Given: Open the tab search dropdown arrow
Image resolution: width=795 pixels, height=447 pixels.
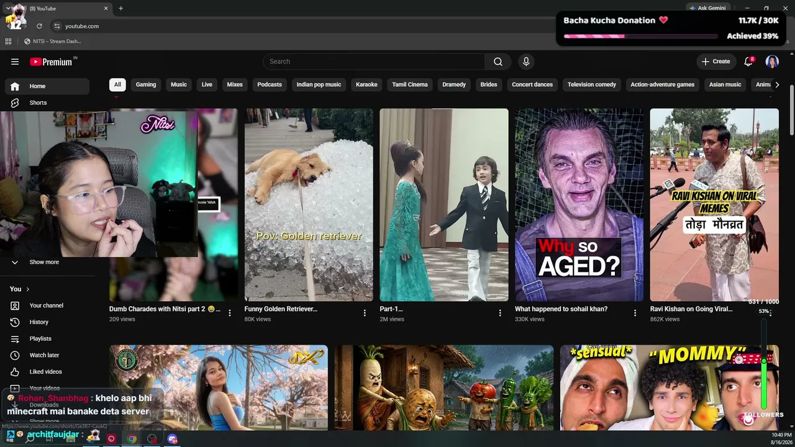Looking at the screenshot, I should [x=7, y=8].
